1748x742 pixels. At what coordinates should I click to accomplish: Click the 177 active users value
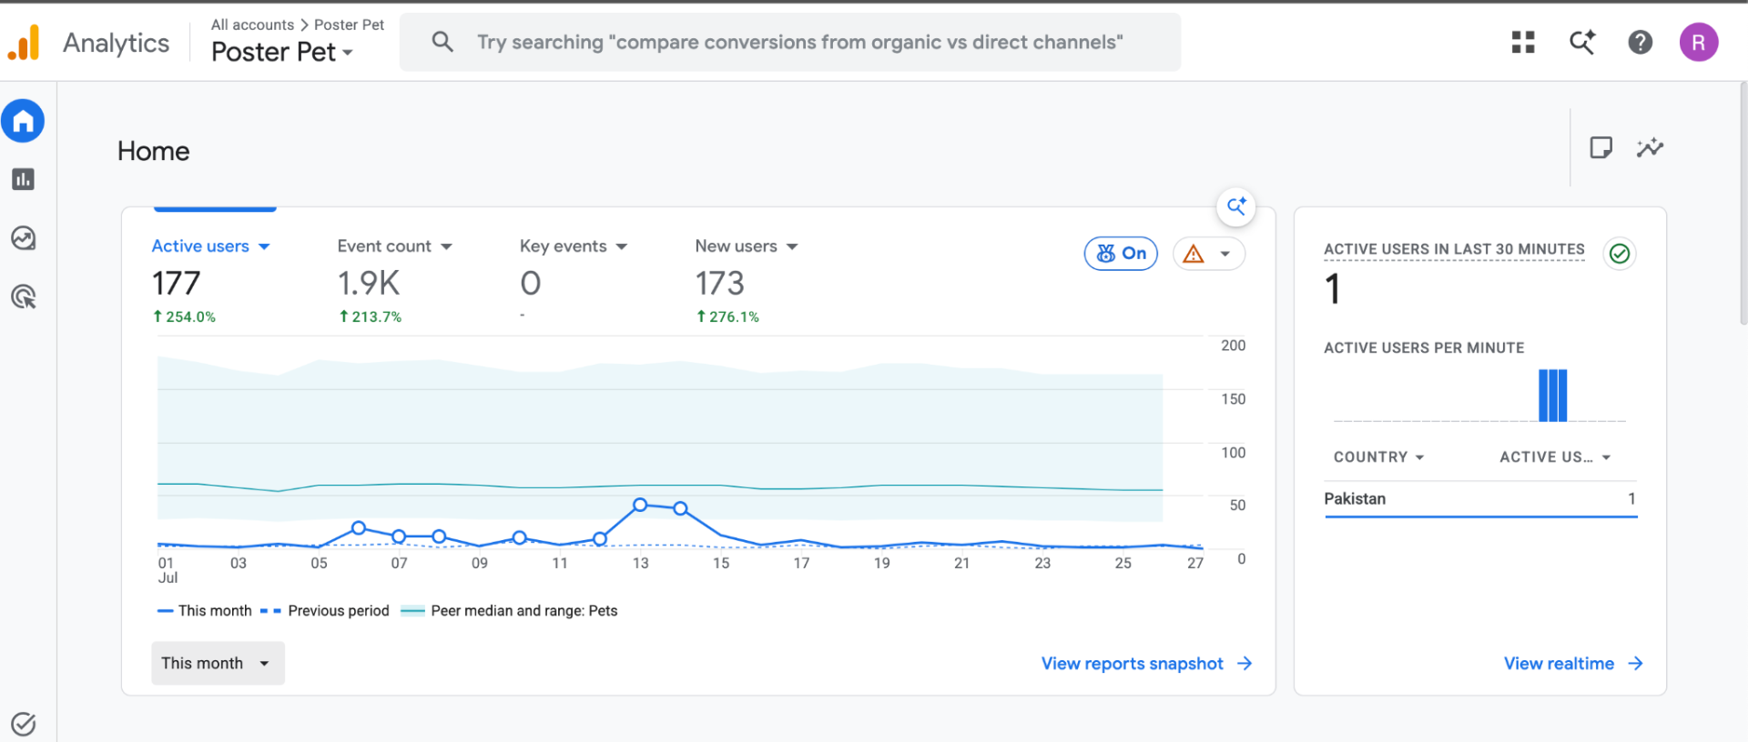(176, 284)
